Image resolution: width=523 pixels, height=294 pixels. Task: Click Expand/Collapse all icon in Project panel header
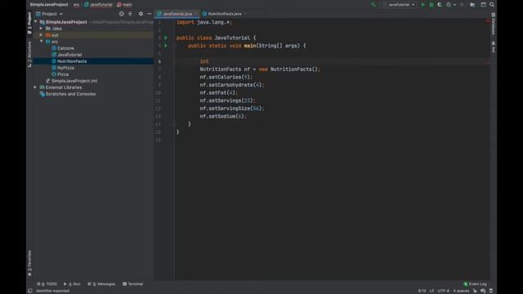coord(130,14)
